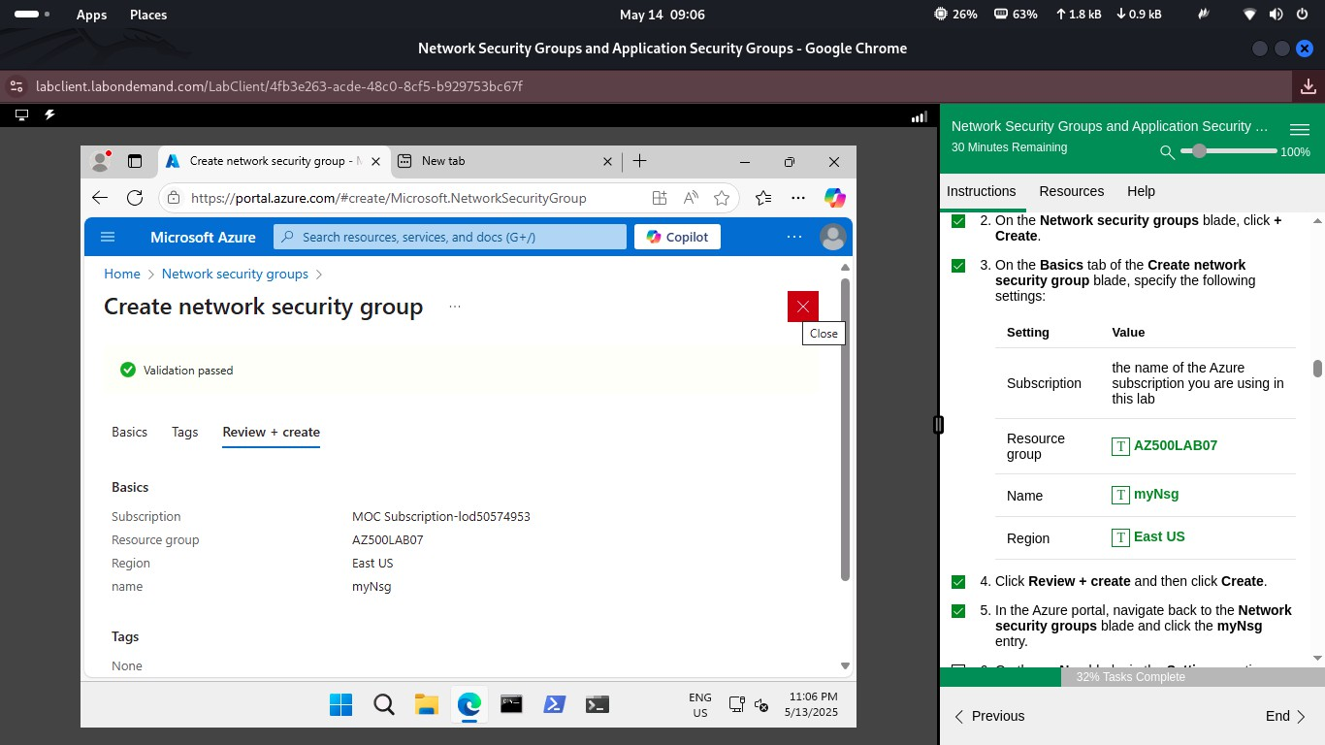Open File Explorer on the taskbar
The height and width of the screenshot is (745, 1325).
(x=427, y=704)
